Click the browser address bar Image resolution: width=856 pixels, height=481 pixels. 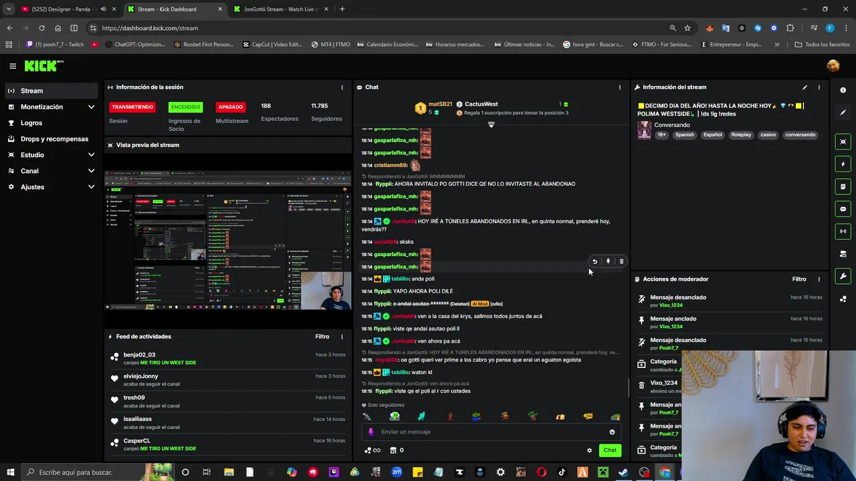[x=381, y=28]
